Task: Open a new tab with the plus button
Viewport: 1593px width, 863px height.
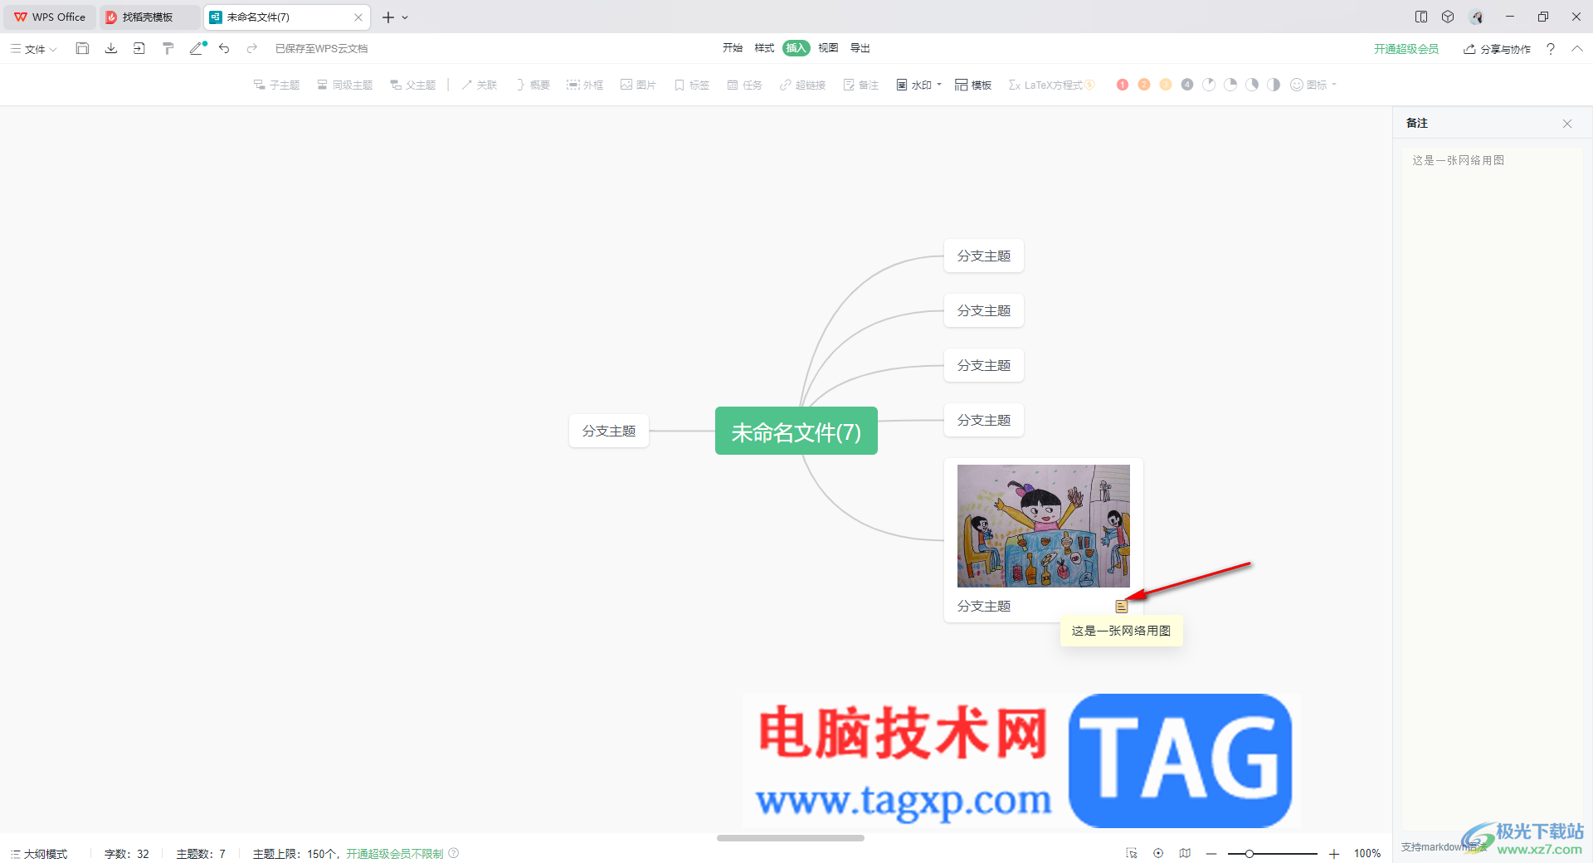Action: tap(387, 17)
